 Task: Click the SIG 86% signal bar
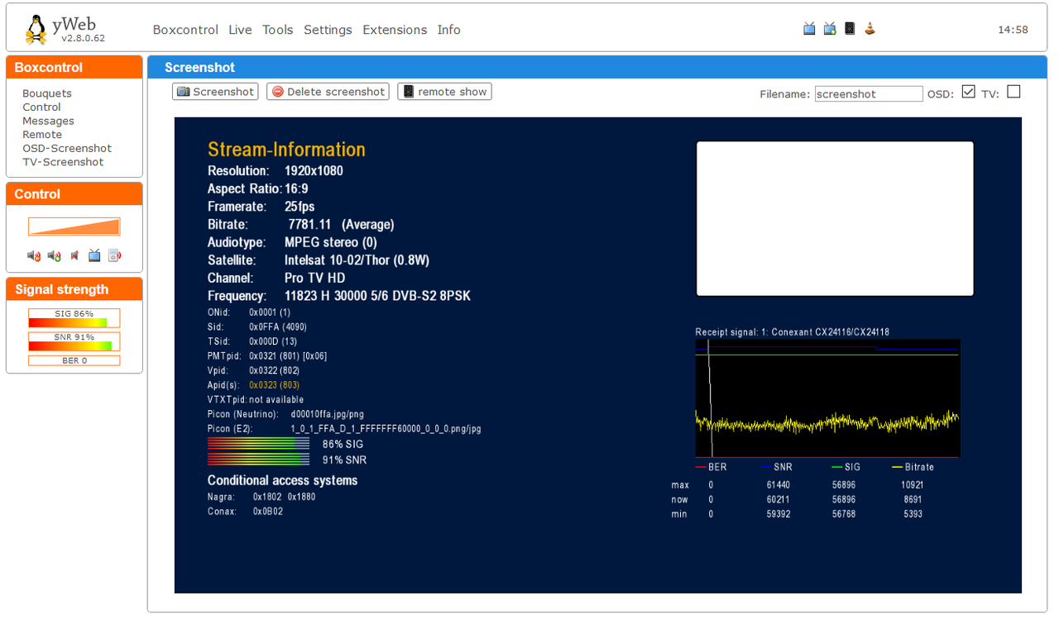74,317
